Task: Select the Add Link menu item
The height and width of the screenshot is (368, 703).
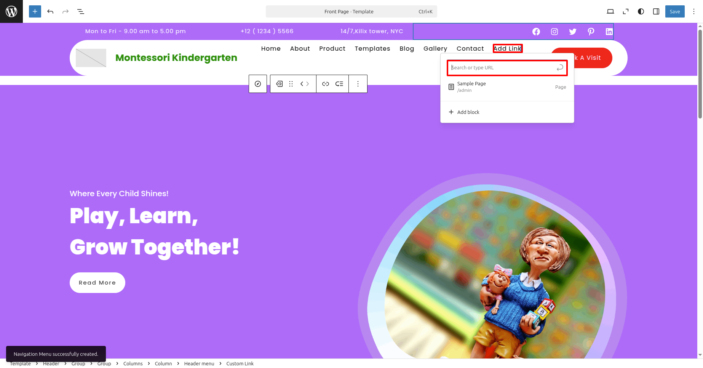Action: click(507, 48)
